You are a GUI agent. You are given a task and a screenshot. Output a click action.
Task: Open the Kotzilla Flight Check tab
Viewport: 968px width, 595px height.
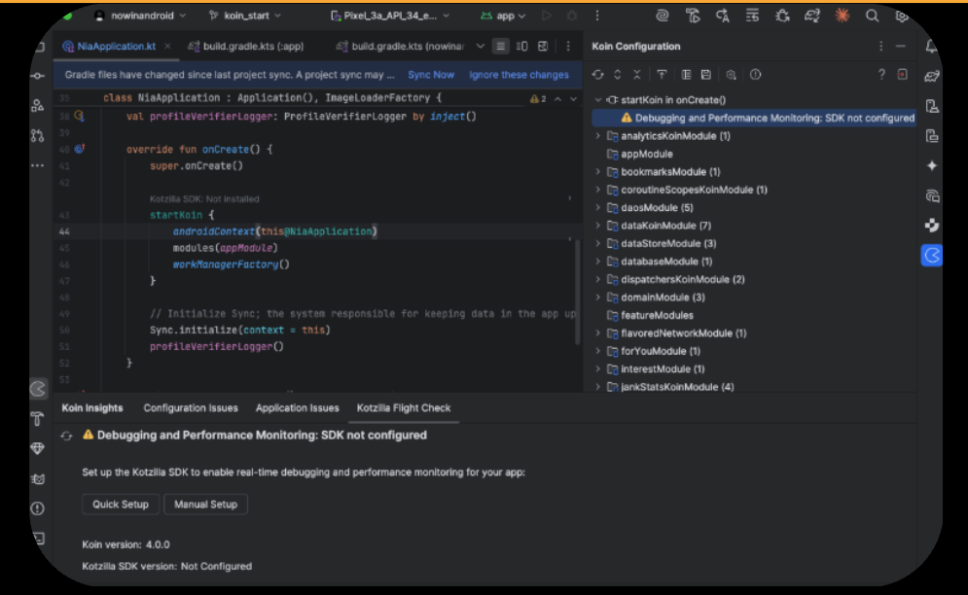pos(404,408)
